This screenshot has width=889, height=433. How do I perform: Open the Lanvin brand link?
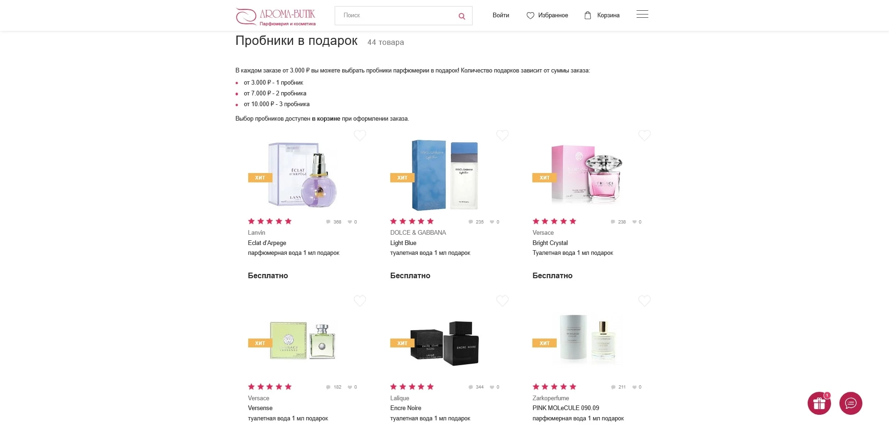click(256, 232)
